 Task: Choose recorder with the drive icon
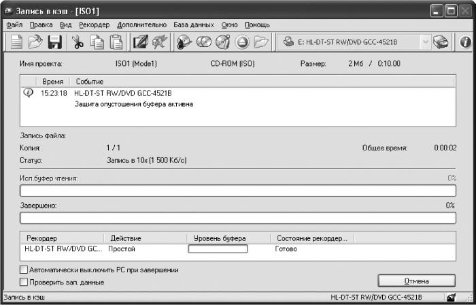tap(441, 42)
